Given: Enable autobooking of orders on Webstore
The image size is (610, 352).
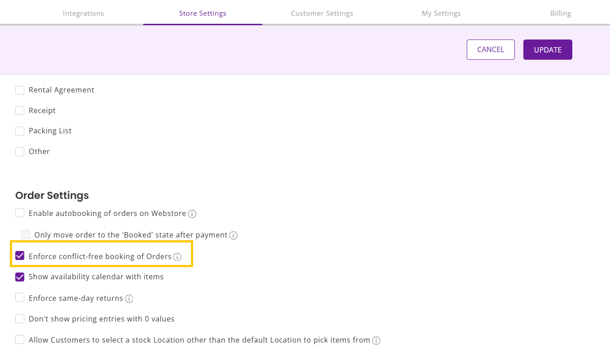Looking at the screenshot, I should (x=20, y=213).
